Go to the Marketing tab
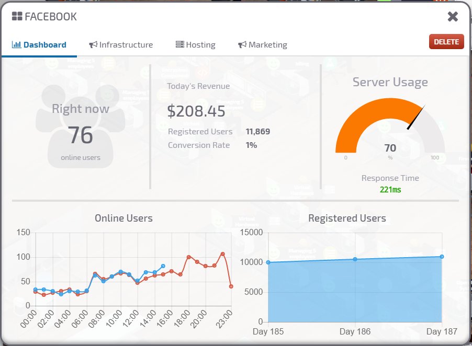 263,45
